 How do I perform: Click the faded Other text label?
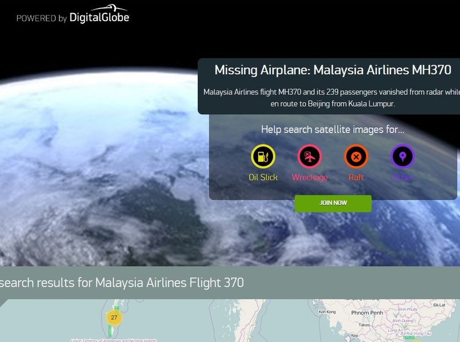tap(402, 178)
